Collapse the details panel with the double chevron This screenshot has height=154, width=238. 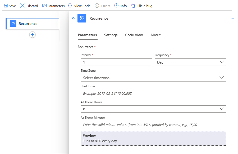pos(73,18)
